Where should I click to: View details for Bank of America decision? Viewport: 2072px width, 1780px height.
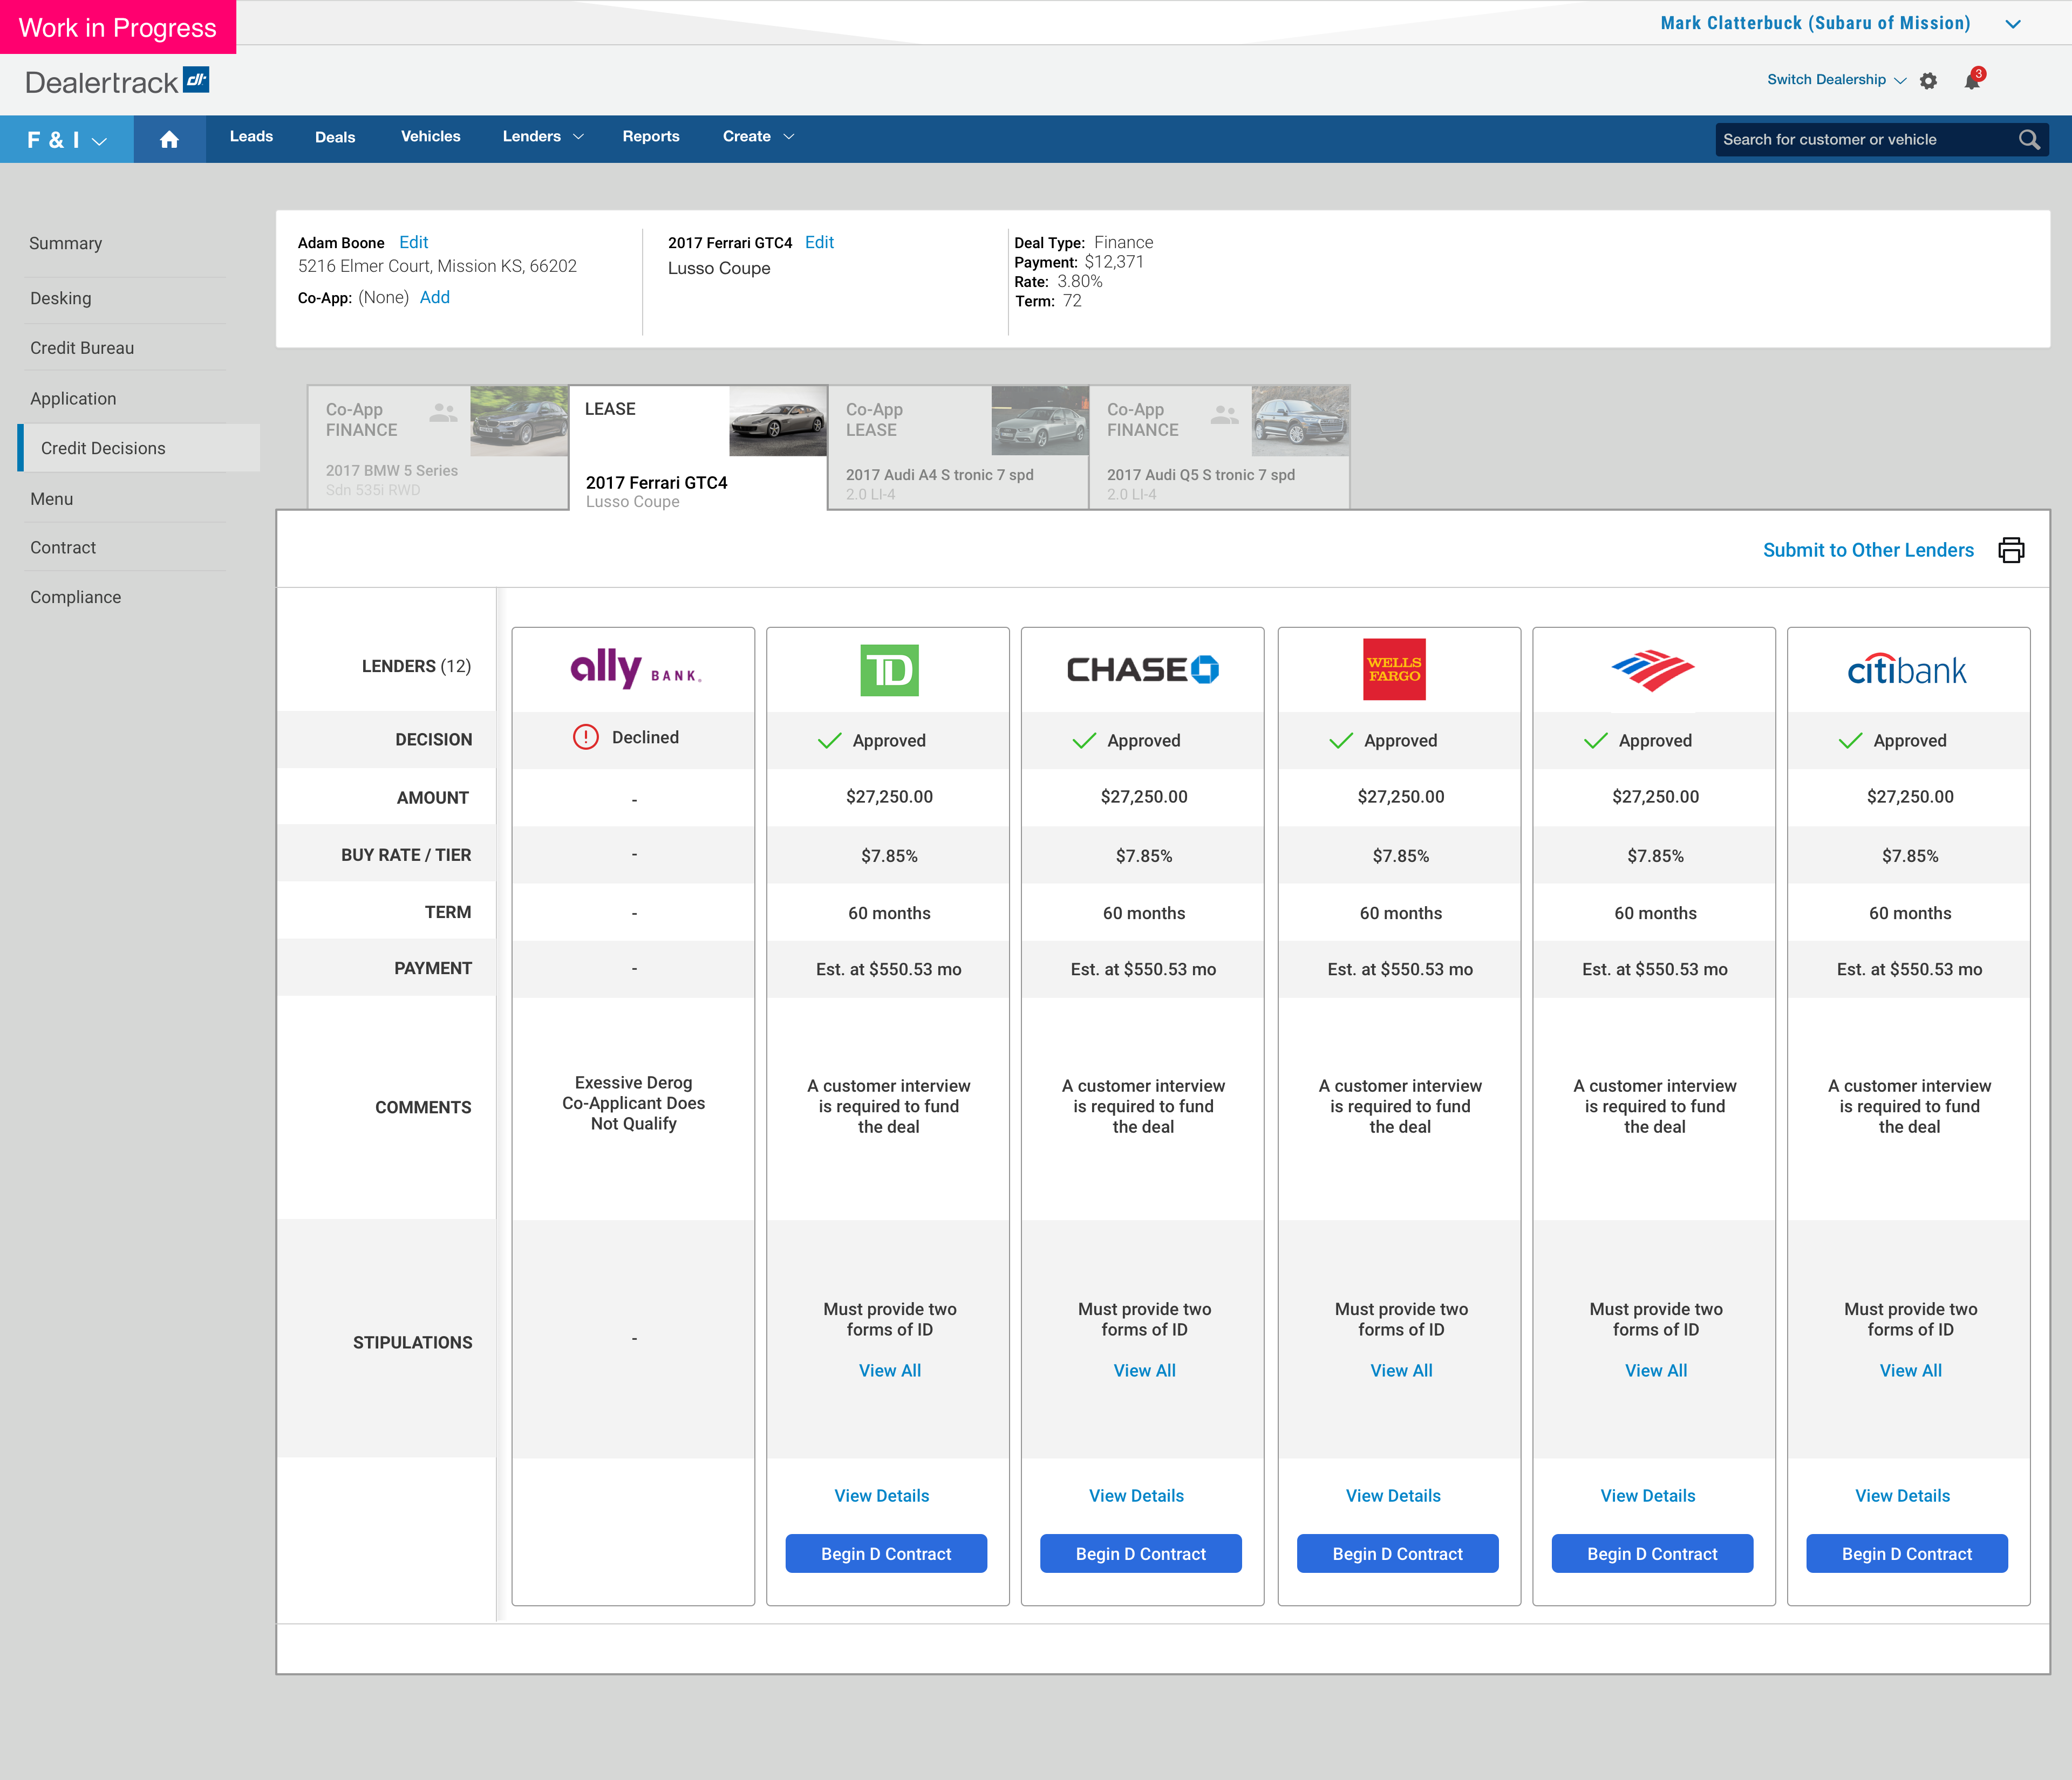[1648, 1496]
